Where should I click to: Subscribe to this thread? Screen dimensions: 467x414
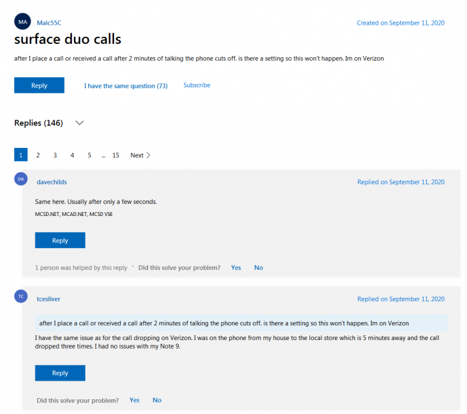point(197,85)
